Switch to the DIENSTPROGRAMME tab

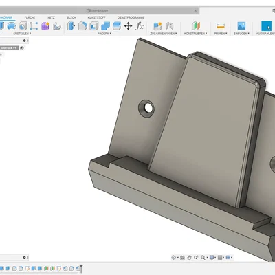point(131,17)
